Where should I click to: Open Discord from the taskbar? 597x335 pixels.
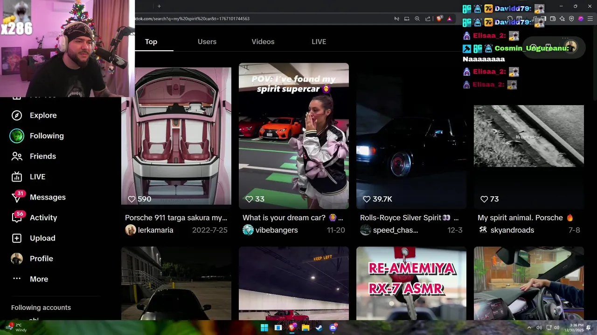[x=333, y=328]
